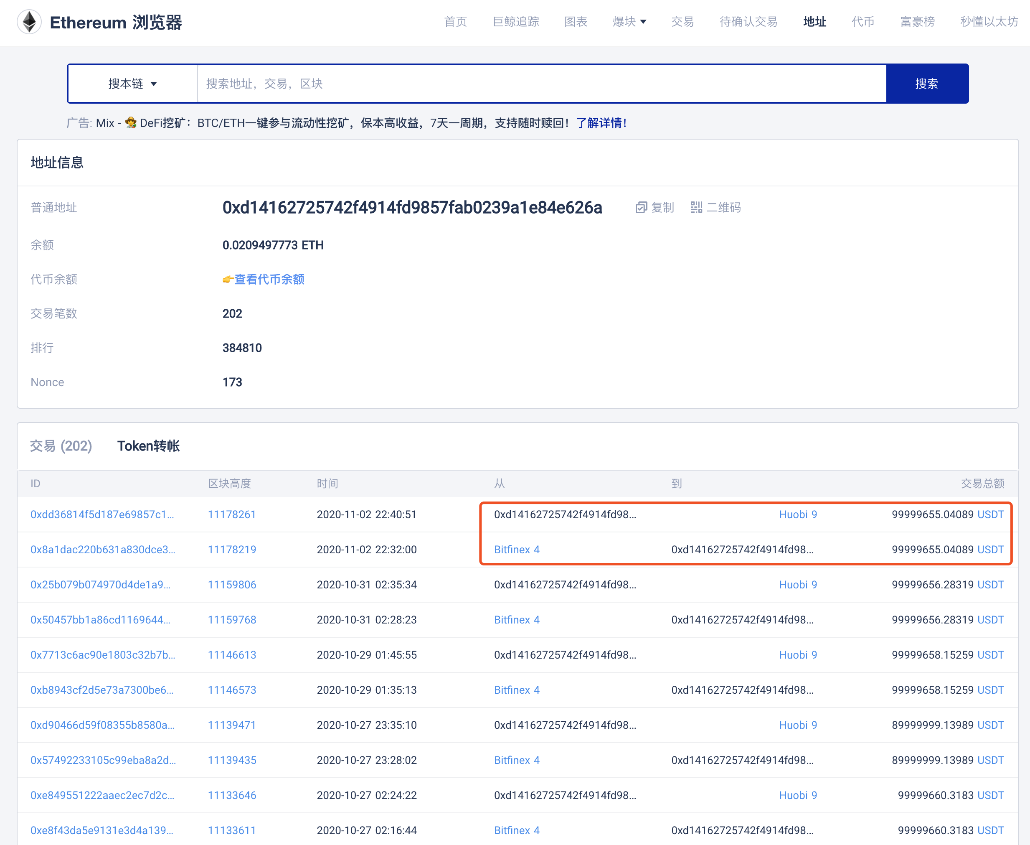The width and height of the screenshot is (1030, 845).
Task: Open transaction 0xd90466d59f08355b8580a…
Action: pyautogui.click(x=102, y=725)
